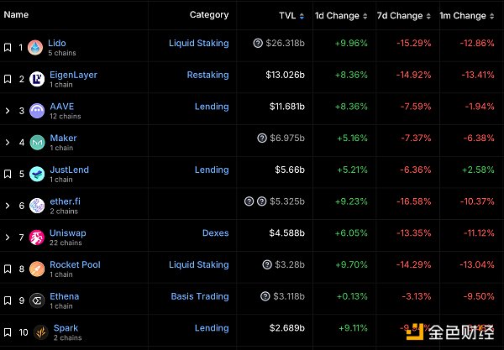Click the Uniswap unicorn logo icon

click(x=36, y=238)
